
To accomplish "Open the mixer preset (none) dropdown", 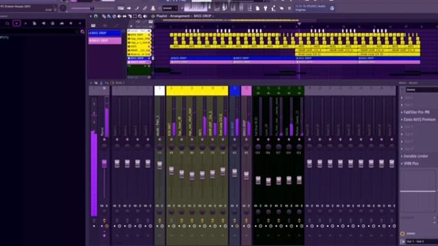I will pyautogui.click(x=422, y=90).
